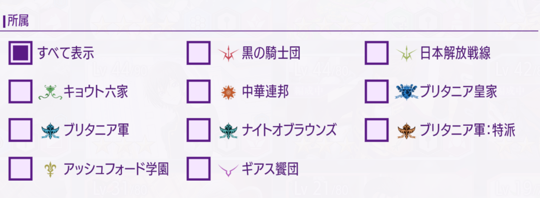
Task: Toggle the 中華連邦 filter checkbox
Action: [x=198, y=91]
